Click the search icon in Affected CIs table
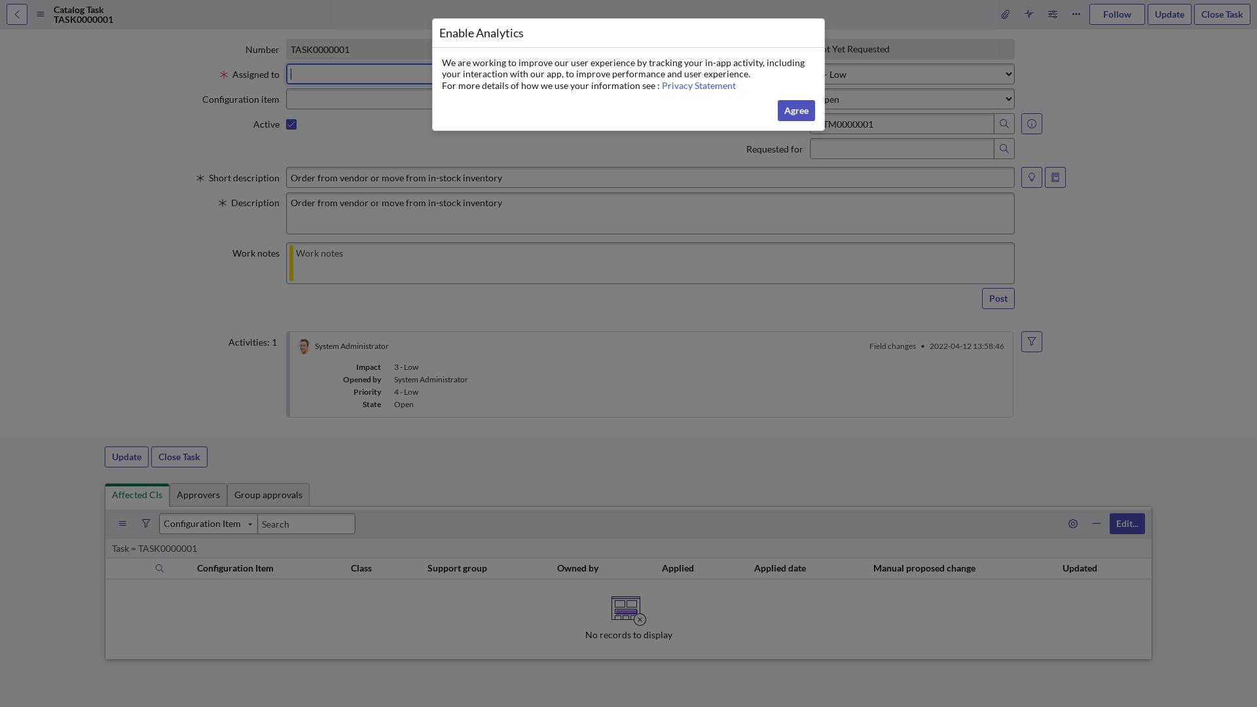The height and width of the screenshot is (707, 1257). (159, 569)
